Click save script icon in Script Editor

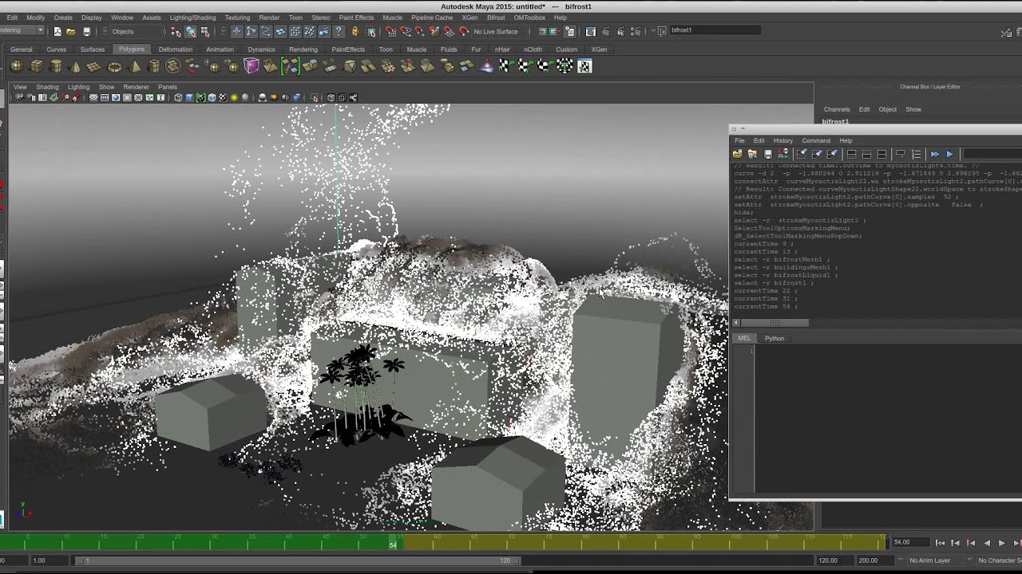(768, 154)
